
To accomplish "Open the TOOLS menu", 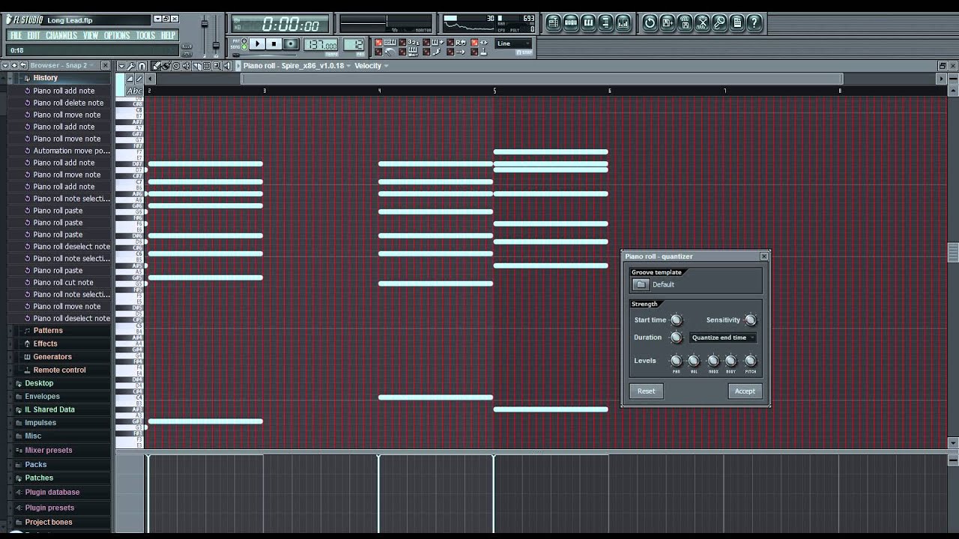I will 146,35.
